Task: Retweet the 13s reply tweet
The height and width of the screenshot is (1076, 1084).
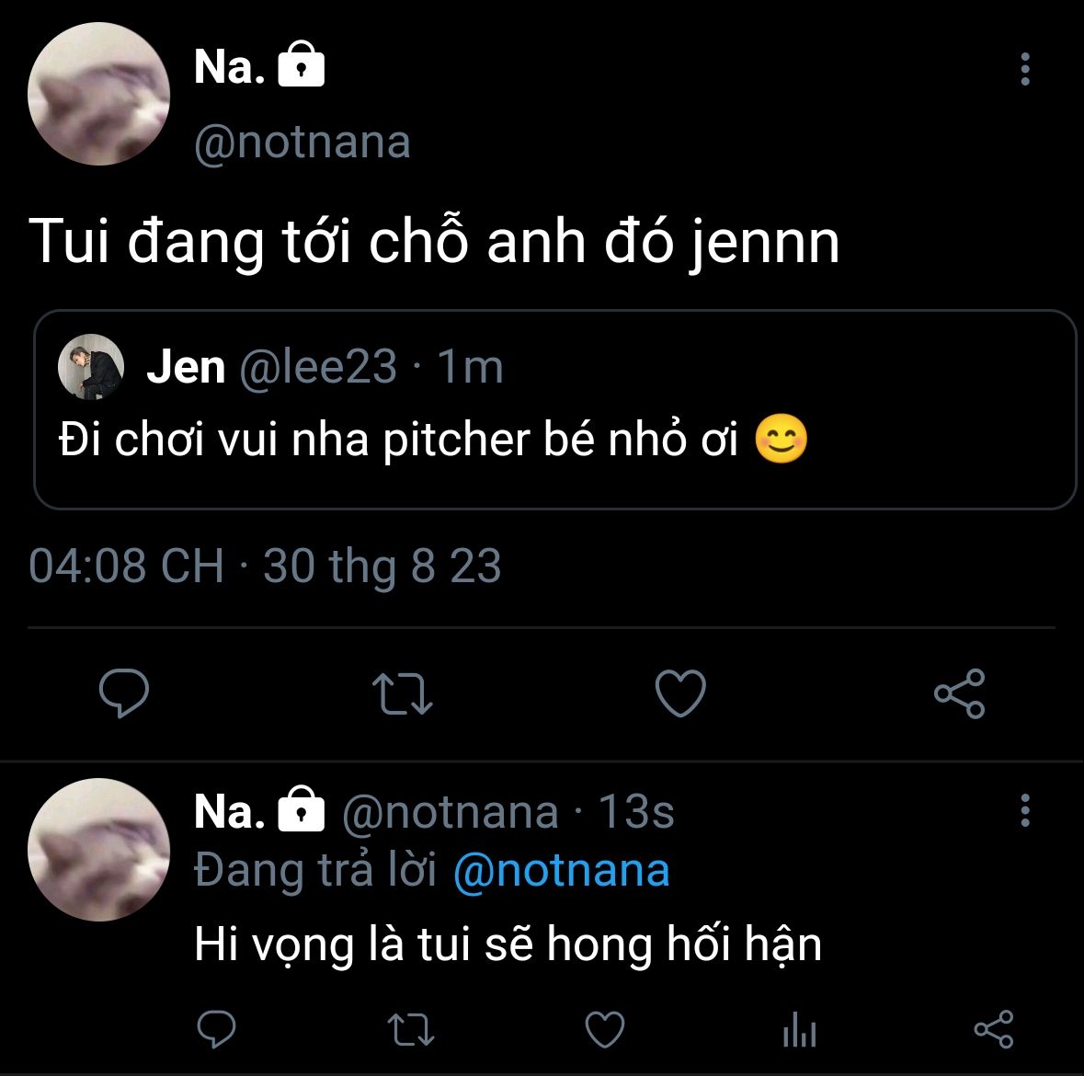Action: pos(410,1029)
